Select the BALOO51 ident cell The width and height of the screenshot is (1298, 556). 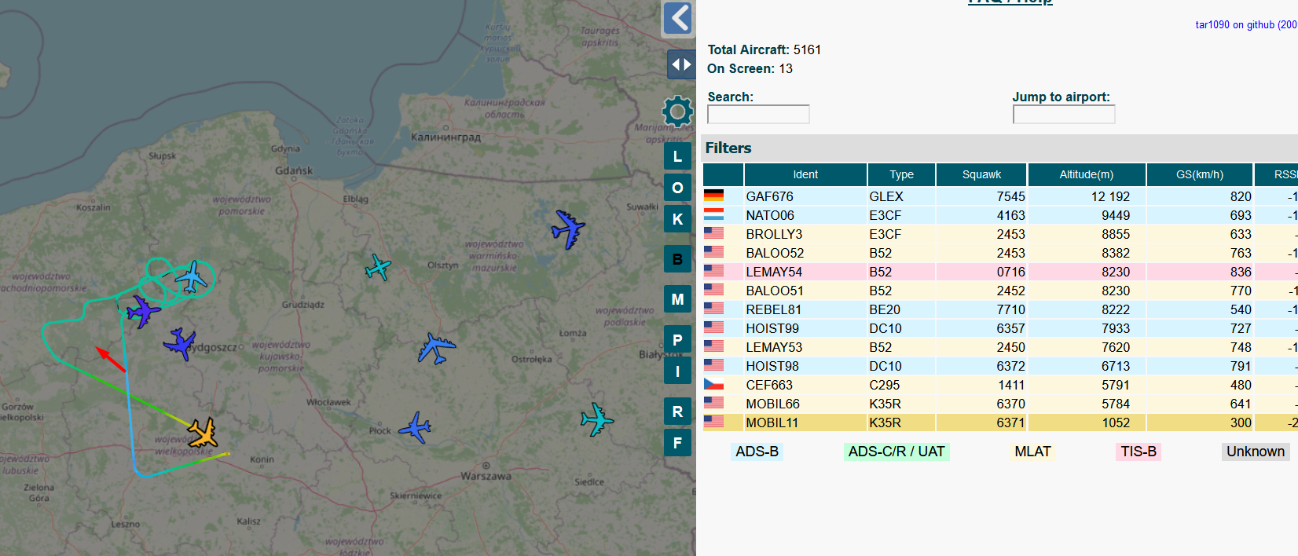(x=805, y=291)
